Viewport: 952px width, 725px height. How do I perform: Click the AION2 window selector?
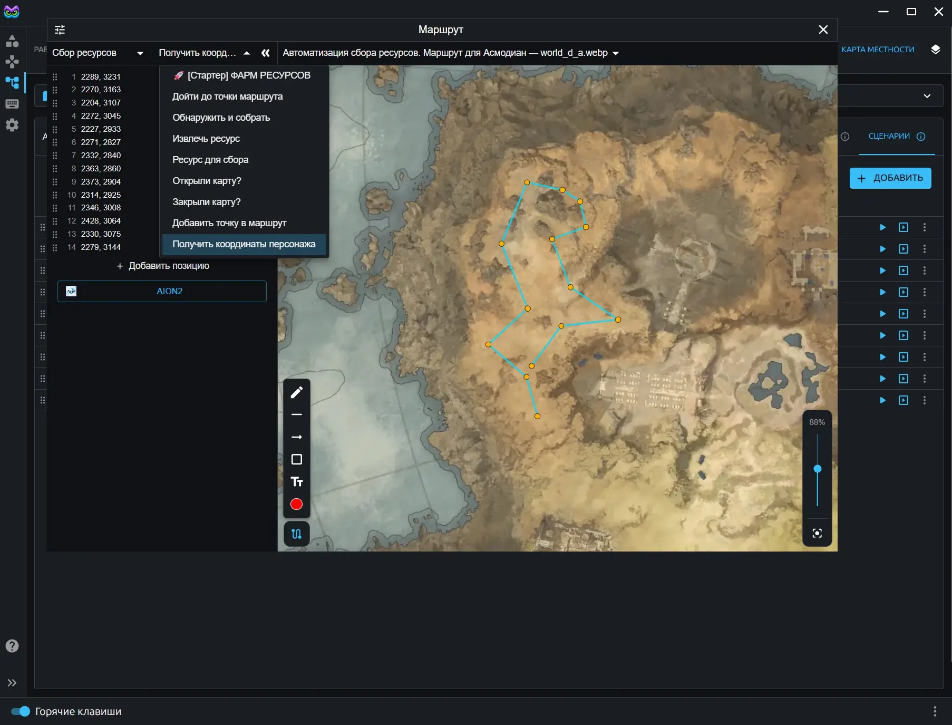[x=162, y=291]
